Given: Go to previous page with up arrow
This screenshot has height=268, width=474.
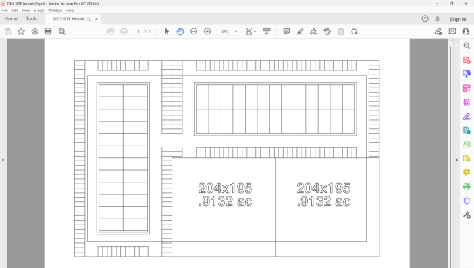Looking at the screenshot, I should click(111, 32).
